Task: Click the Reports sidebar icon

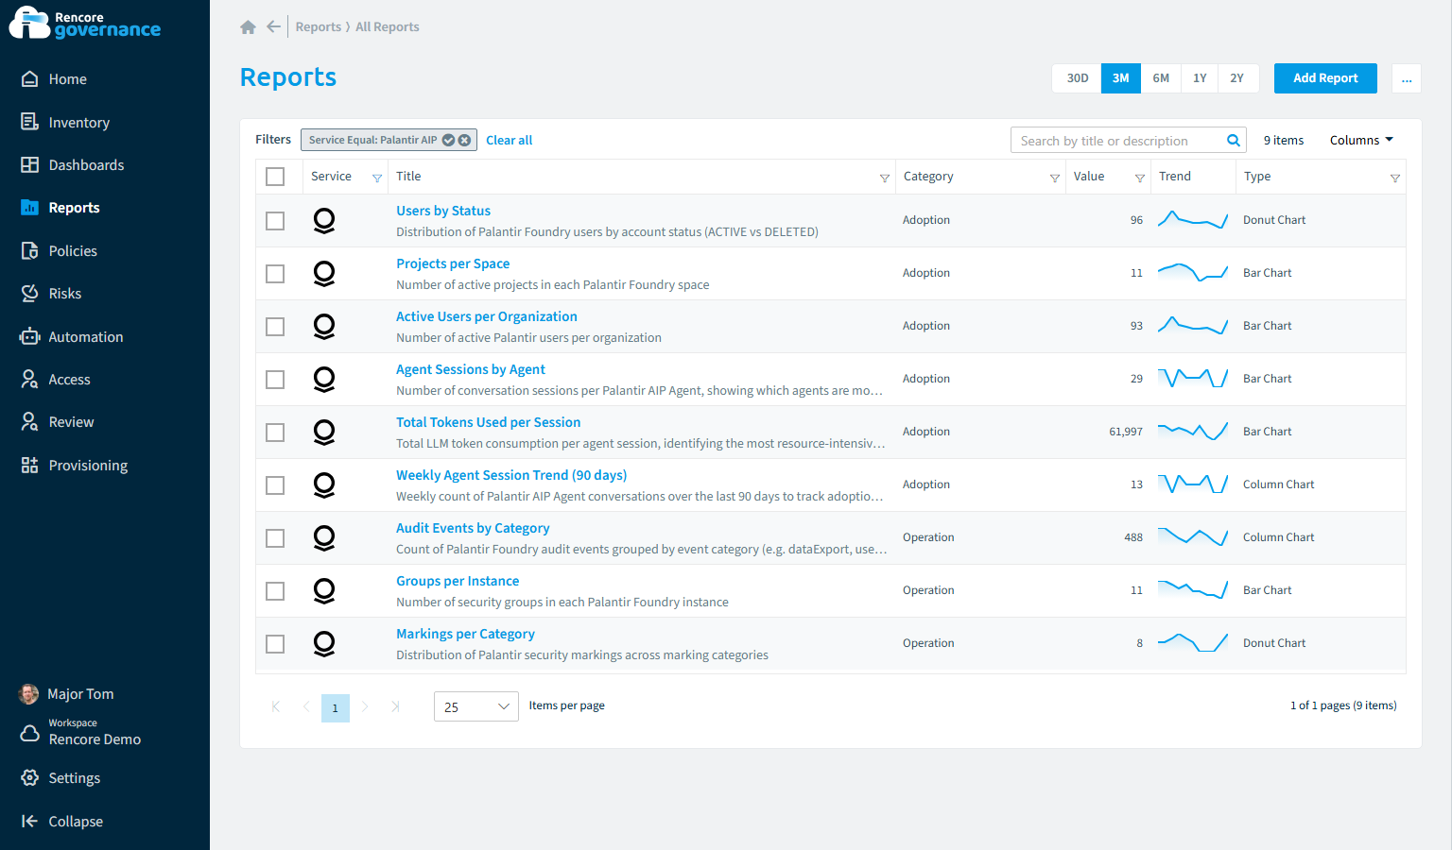Action: coord(30,208)
